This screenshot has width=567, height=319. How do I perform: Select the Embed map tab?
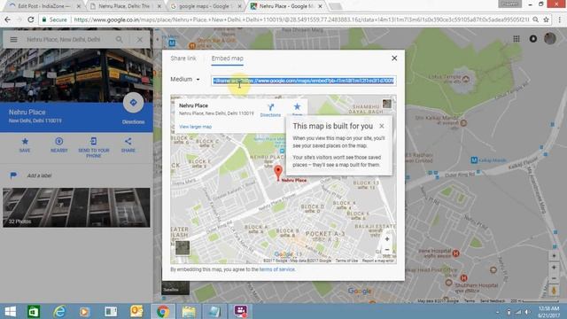click(227, 58)
